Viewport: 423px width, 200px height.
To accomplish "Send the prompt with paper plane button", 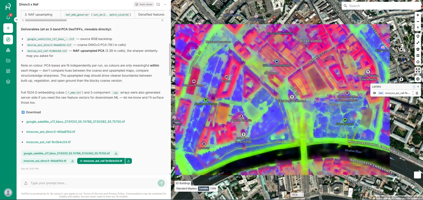I will pos(161,183).
